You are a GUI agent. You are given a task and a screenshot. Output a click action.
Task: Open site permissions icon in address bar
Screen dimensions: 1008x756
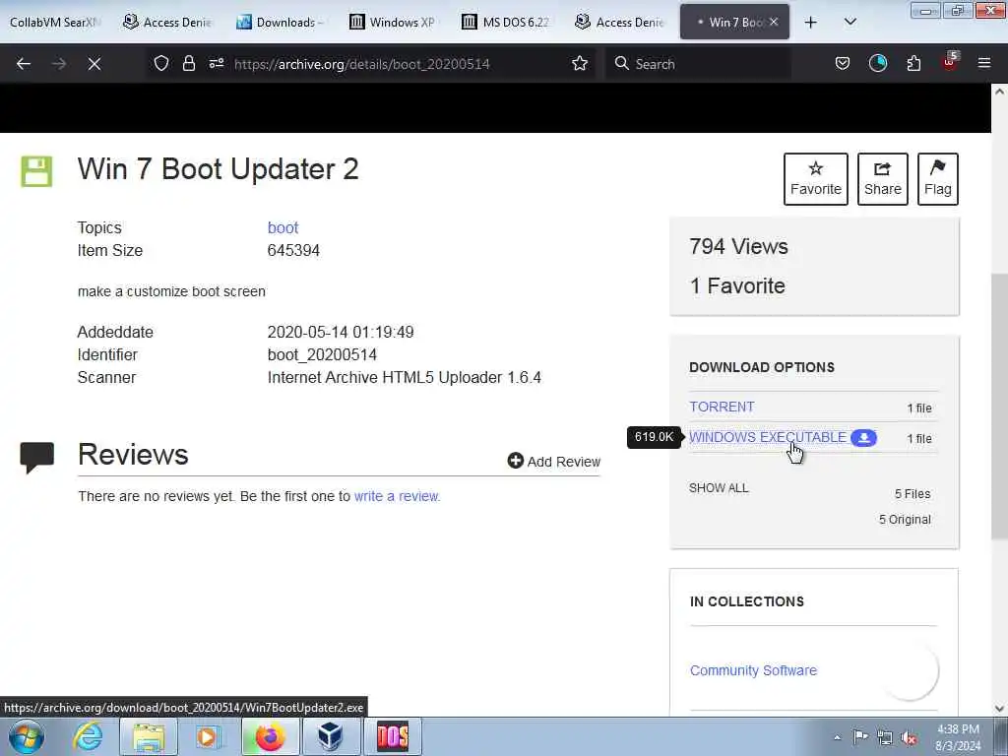click(216, 63)
